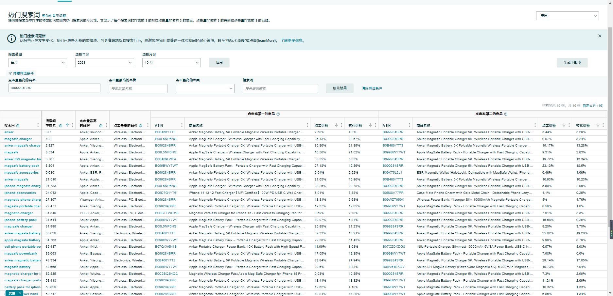Open three-dot menu of 商品名称 under 点击率第一的商品
This screenshot has width=613, height=296.
click(x=307, y=125)
